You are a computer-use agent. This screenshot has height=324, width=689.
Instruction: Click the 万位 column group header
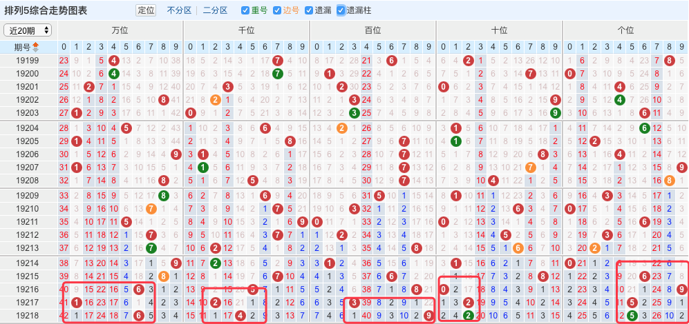(x=120, y=30)
